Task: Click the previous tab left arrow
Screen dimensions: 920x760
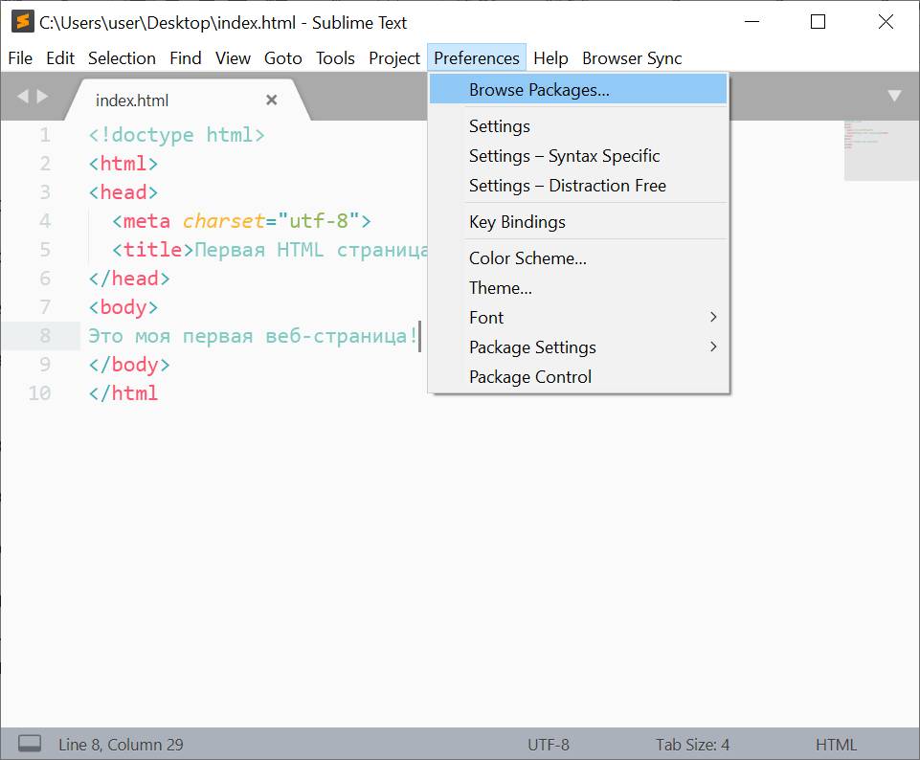Action: coord(23,96)
